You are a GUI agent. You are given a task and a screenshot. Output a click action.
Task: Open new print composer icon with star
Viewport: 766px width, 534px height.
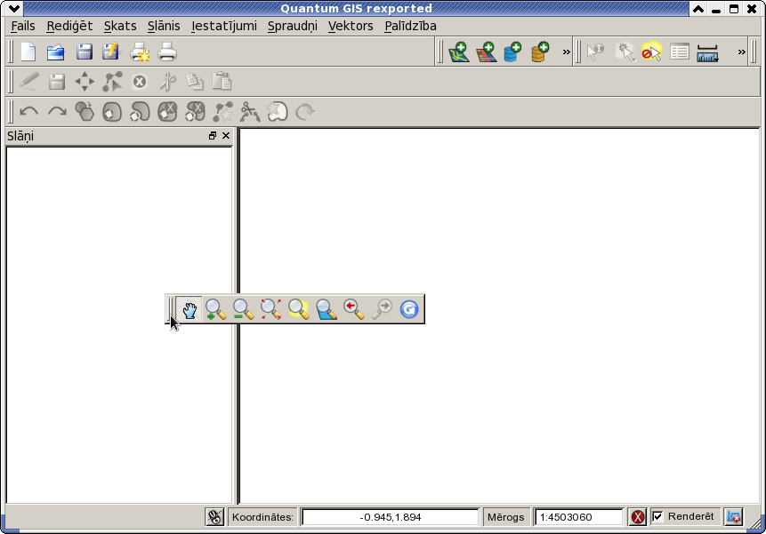(x=140, y=52)
